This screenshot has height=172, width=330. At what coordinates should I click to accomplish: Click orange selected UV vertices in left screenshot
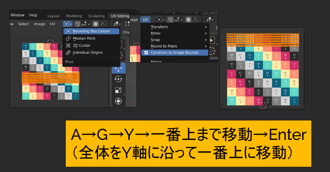point(50,78)
